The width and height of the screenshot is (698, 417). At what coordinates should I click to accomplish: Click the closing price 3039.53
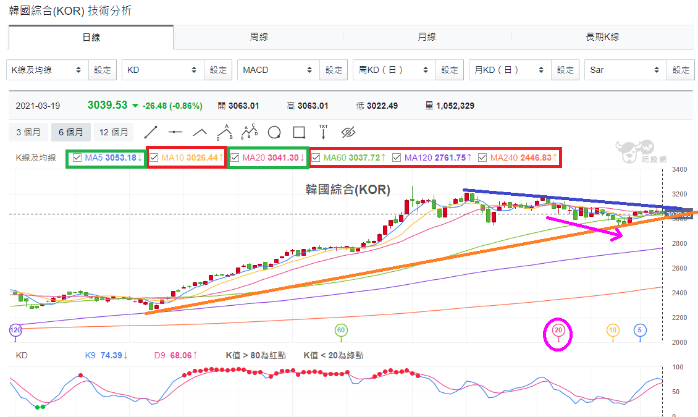click(x=107, y=105)
